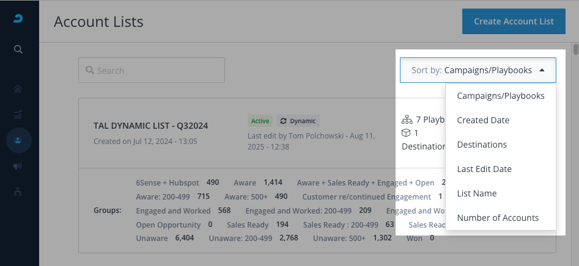Open search from the sidebar magnifier icon
The width and height of the screenshot is (579, 266).
point(19,49)
